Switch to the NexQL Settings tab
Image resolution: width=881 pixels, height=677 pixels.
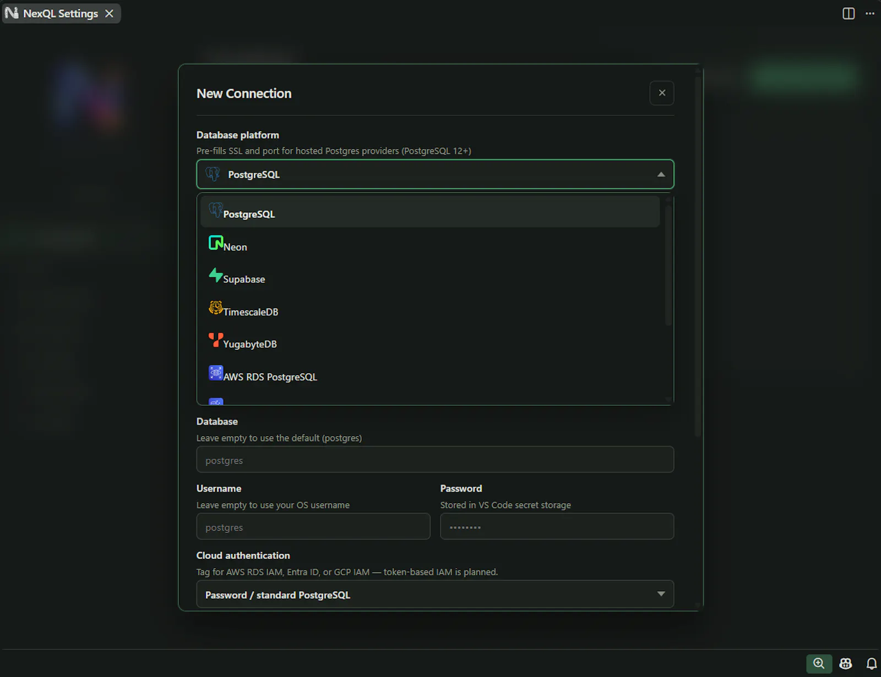pyautogui.click(x=61, y=13)
